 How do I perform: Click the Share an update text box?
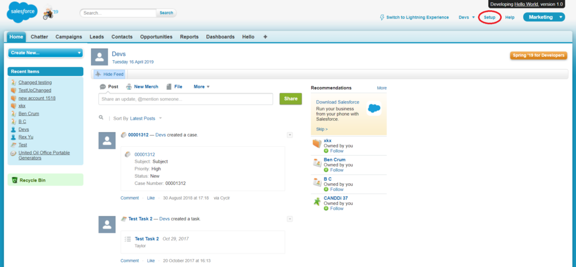point(186,99)
